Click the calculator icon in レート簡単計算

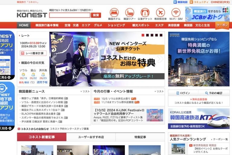[23, 53]
